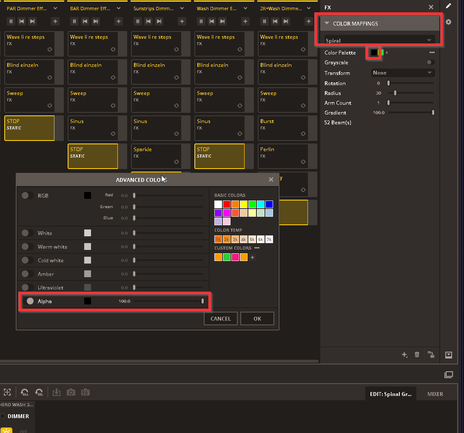Click the select fixtures grid icon

7,393
